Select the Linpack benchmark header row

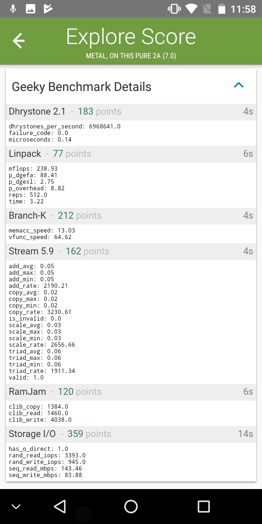pyautogui.click(x=131, y=154)
